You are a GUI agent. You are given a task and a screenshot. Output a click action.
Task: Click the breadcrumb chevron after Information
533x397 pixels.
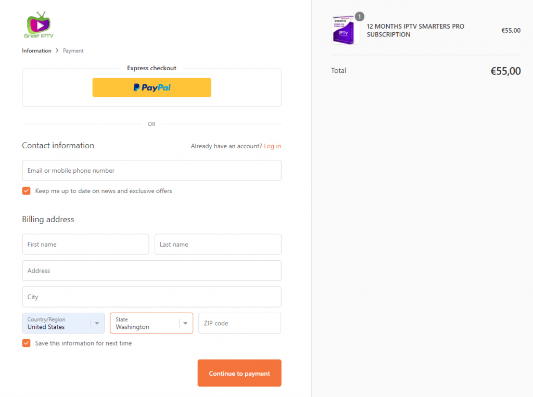click(x=57, y=50)
